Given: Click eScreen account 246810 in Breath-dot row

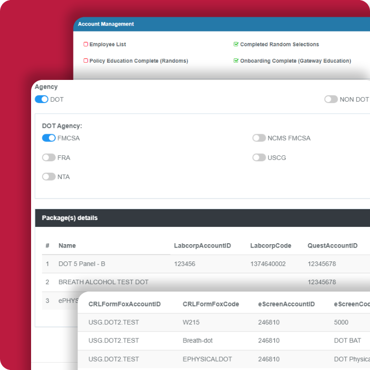Looking at the screenshot, I should tap(269, 340).
